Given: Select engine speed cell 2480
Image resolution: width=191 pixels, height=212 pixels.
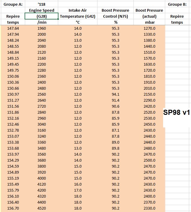Looking at the screenshot, I should click(41, 88).
